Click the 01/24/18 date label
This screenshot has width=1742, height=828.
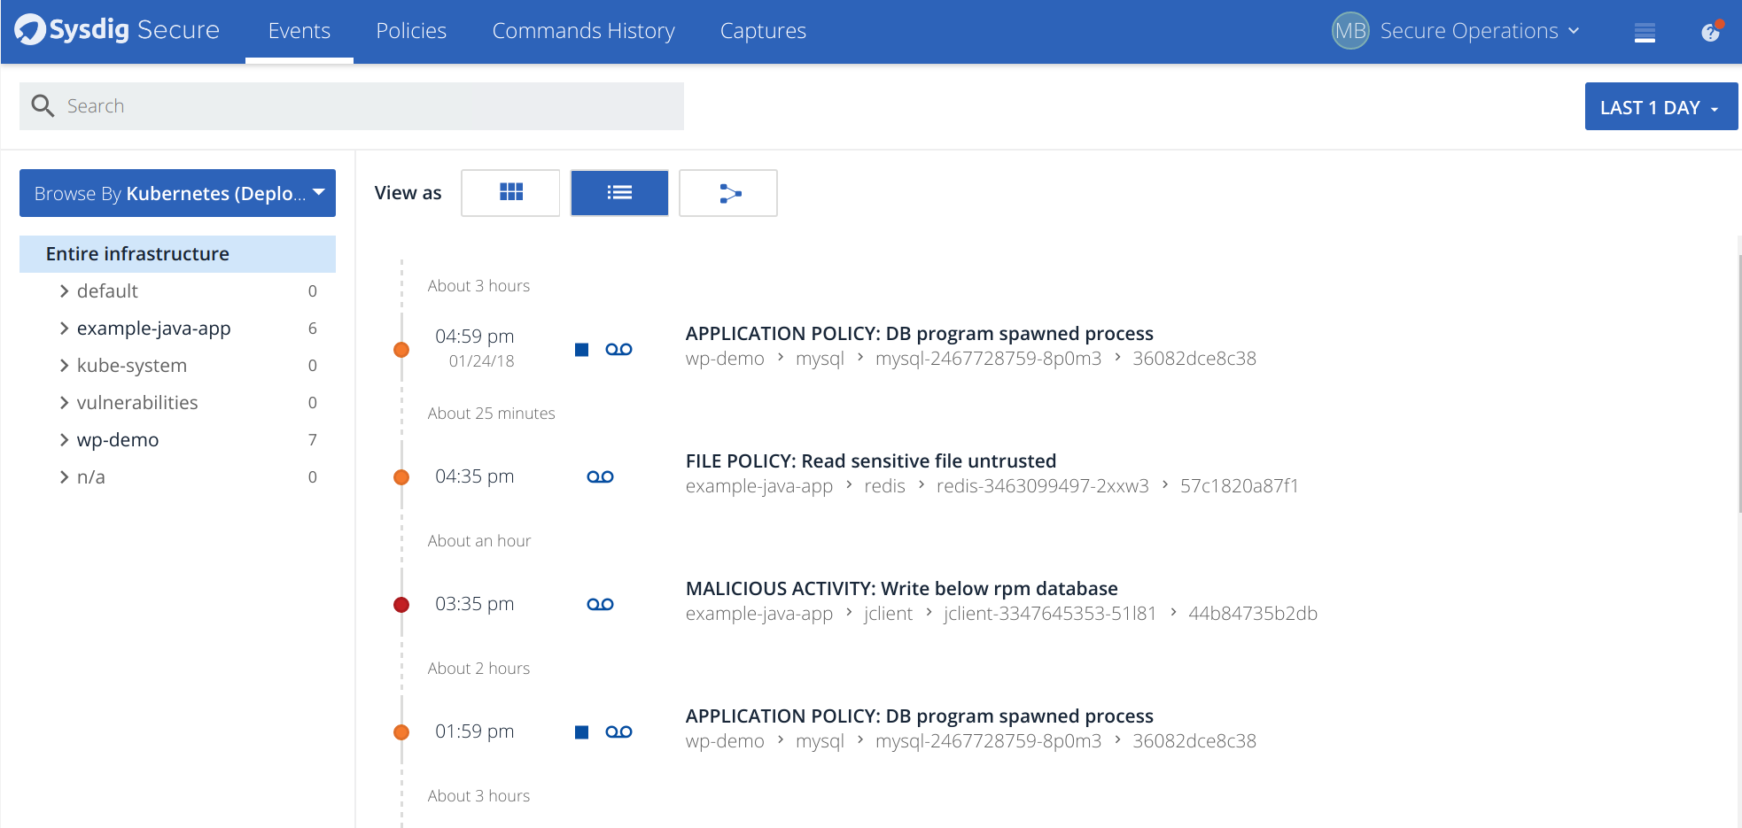coord(481,361)
